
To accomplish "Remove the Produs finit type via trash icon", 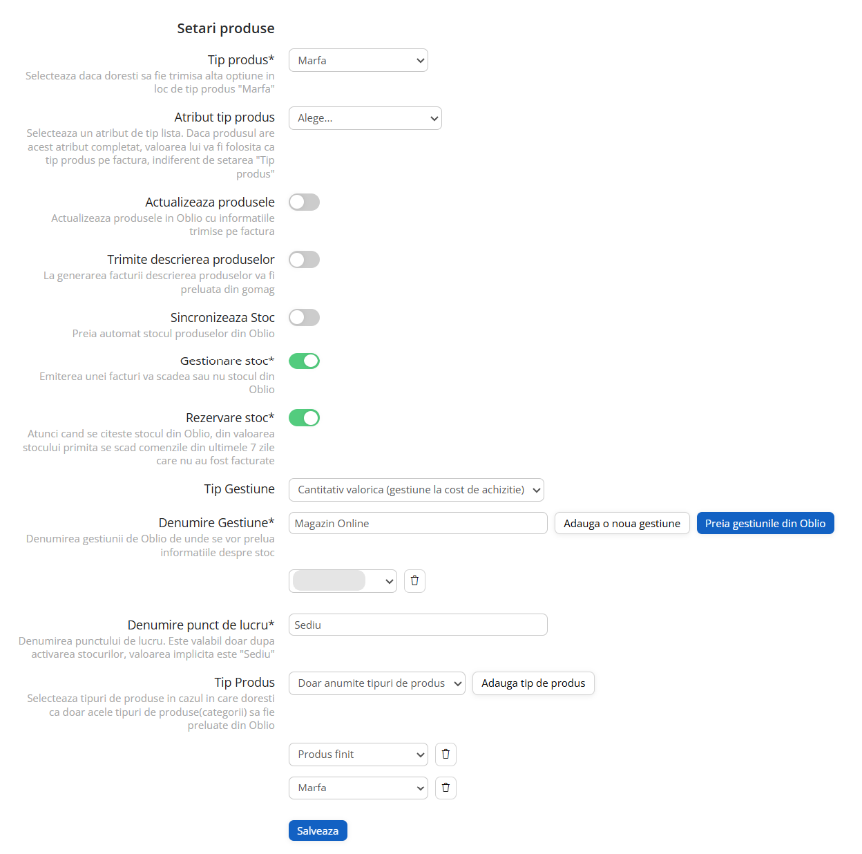I will (446, 755).
